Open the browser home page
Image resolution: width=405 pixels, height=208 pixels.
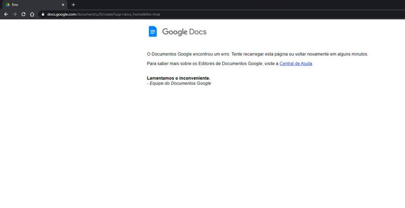32,15
